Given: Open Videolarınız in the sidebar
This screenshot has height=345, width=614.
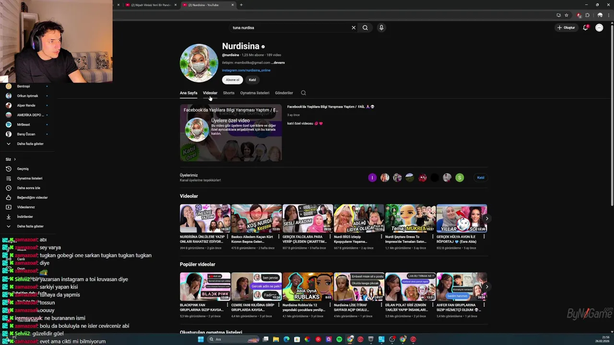Looking at the screenshot, I should (27, 207).
